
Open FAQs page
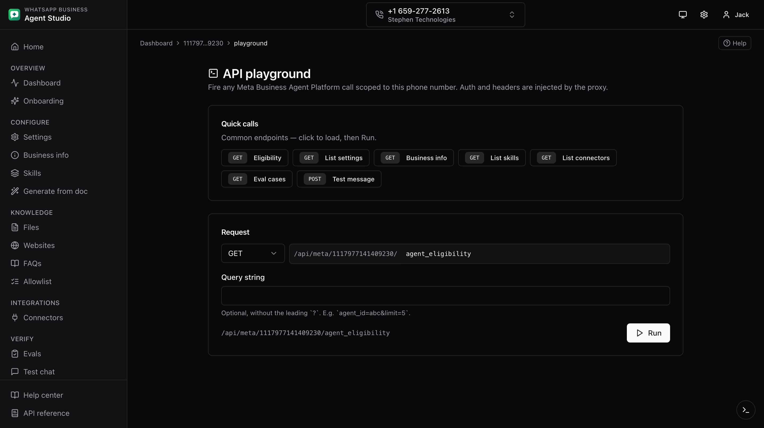[63, 264]
